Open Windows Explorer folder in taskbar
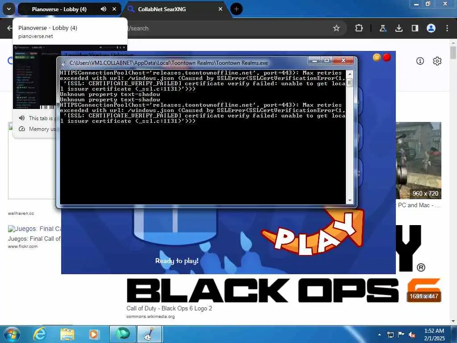 pyautogui.click(x=67, y=334)
